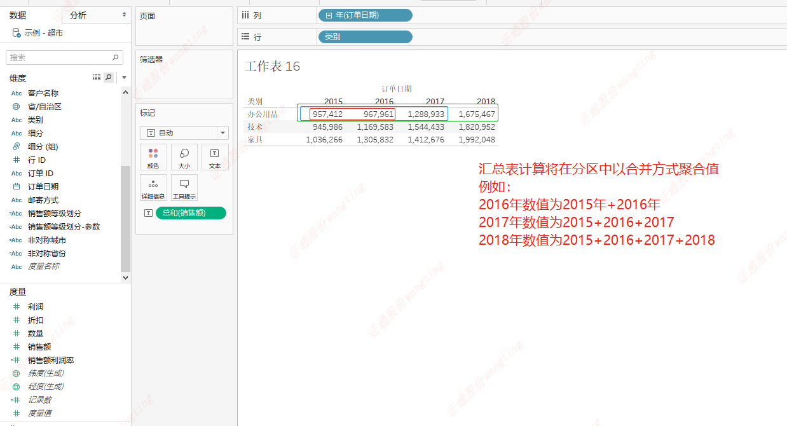787x426 pixels.
Task: Switch to the 分析 tab
Action: coord(78,15)
